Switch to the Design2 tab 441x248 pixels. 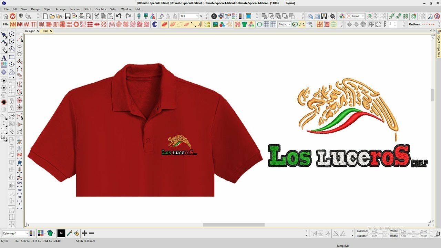[x=30, y=31]
